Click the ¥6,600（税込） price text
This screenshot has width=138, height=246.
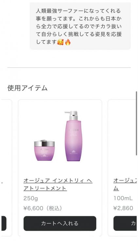pyautogui.click(x=43, y=208)
